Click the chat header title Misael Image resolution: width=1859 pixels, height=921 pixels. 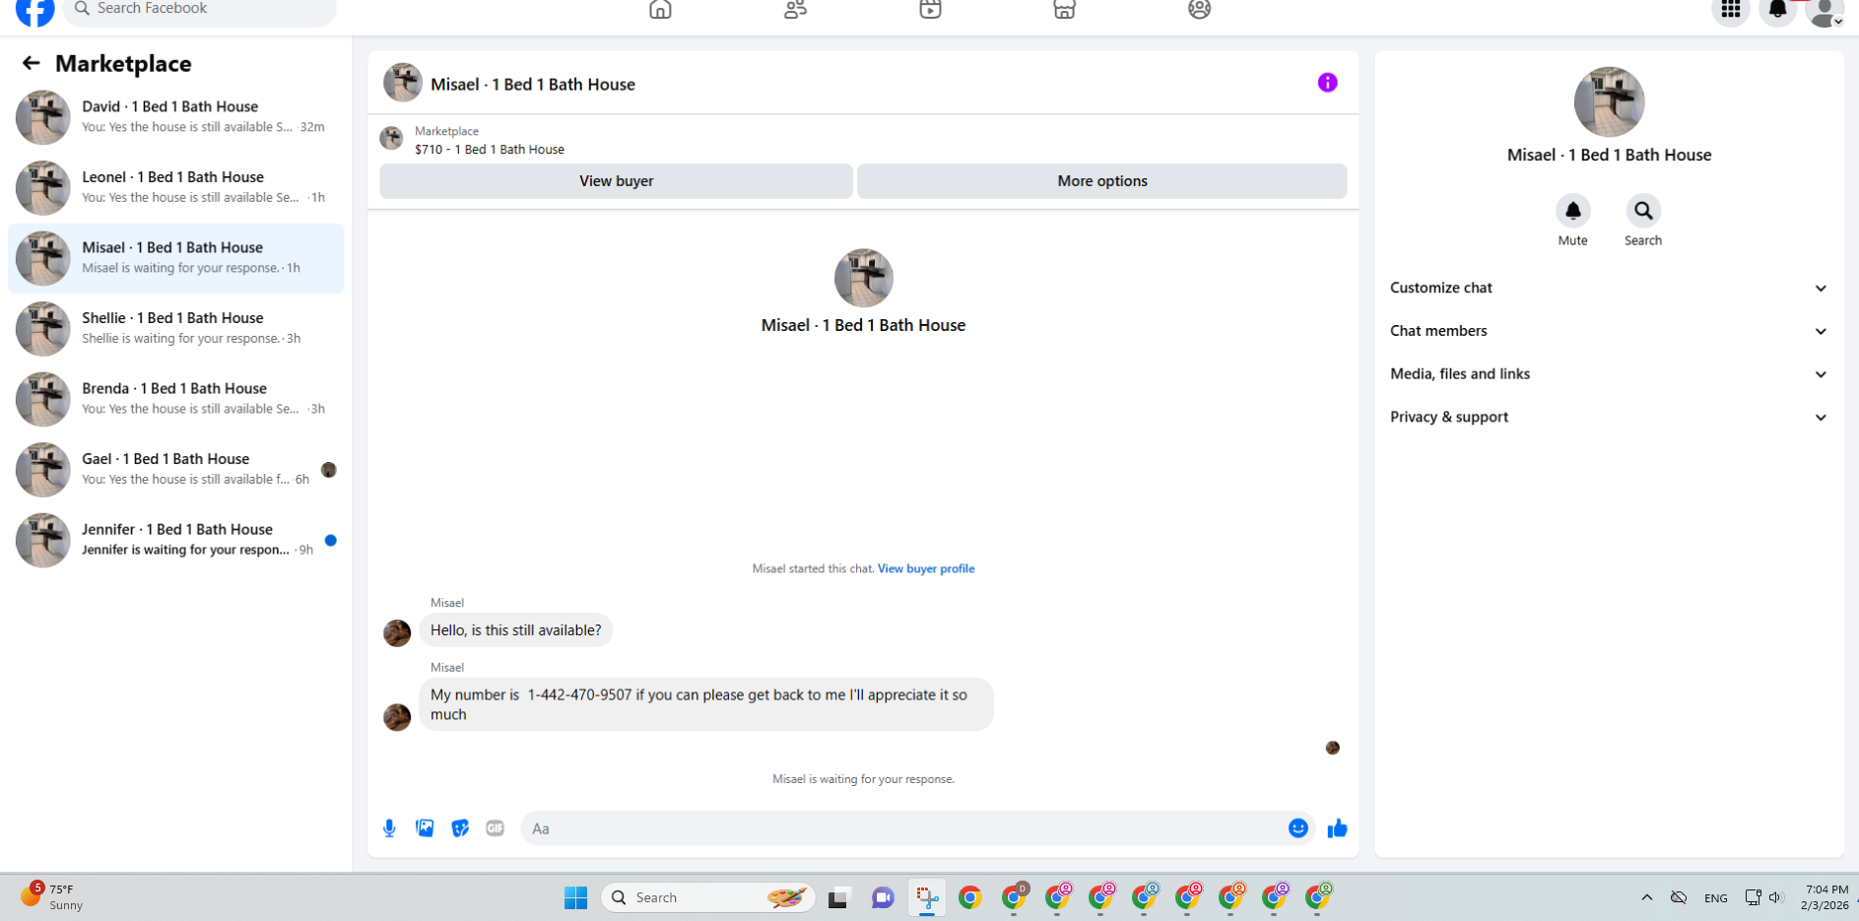[x=533, y=85]
